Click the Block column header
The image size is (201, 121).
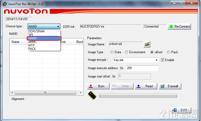80,42
